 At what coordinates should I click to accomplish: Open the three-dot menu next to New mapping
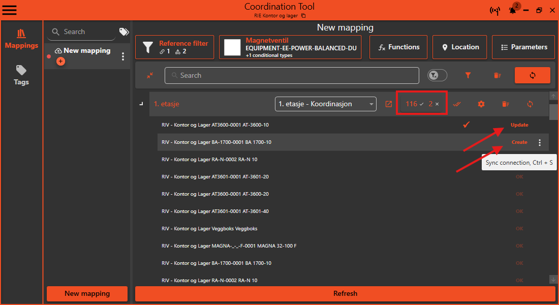(122, 56)
